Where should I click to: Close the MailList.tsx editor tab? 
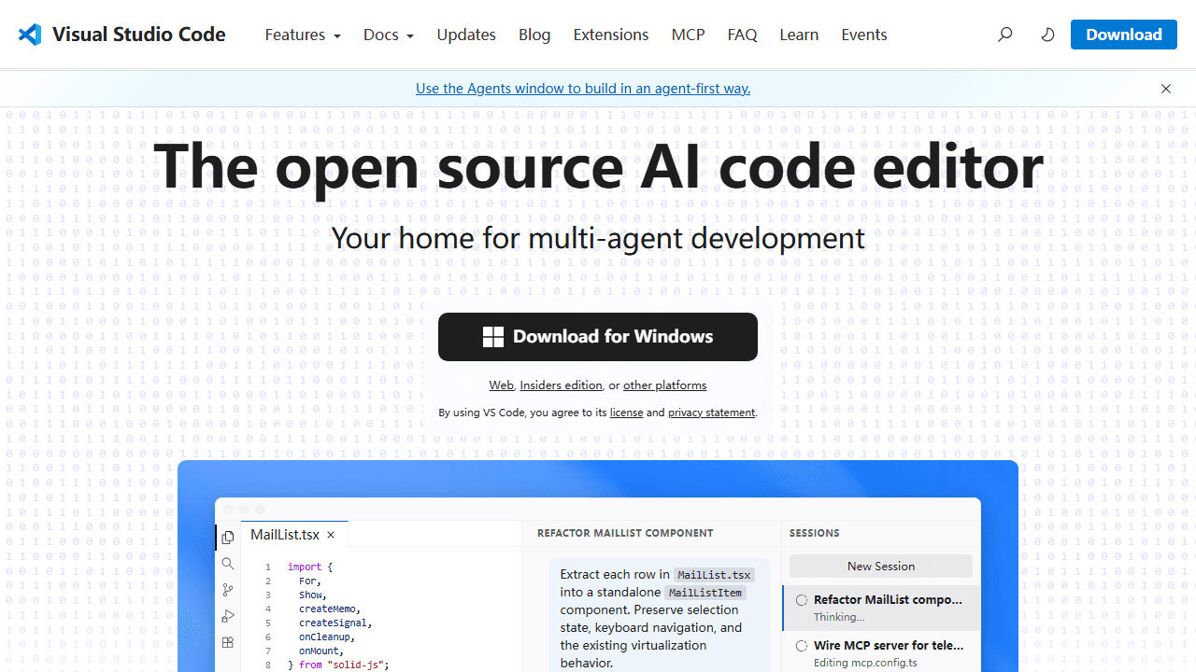(x=331, y=535)
